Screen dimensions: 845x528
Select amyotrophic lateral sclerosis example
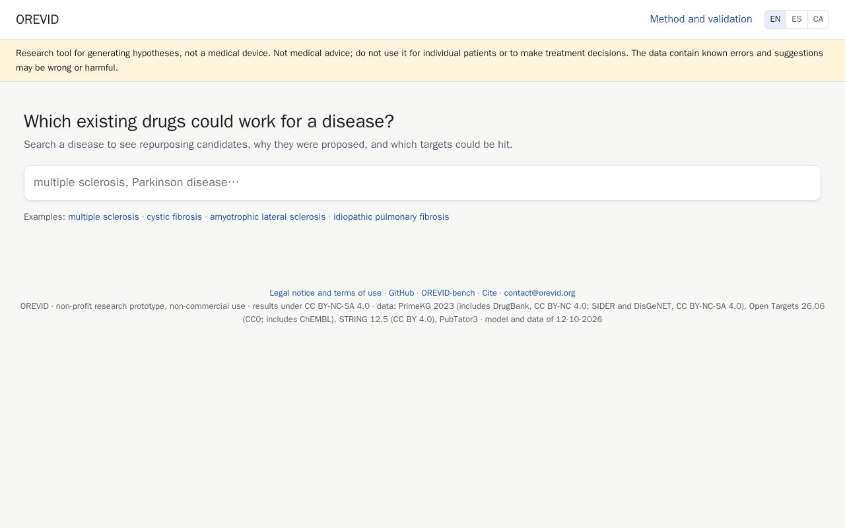pyautogui.click(x=267, y=216)
